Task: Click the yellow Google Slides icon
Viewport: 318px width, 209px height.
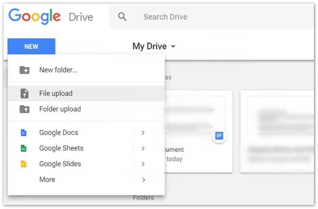Action: click(23, 164)
